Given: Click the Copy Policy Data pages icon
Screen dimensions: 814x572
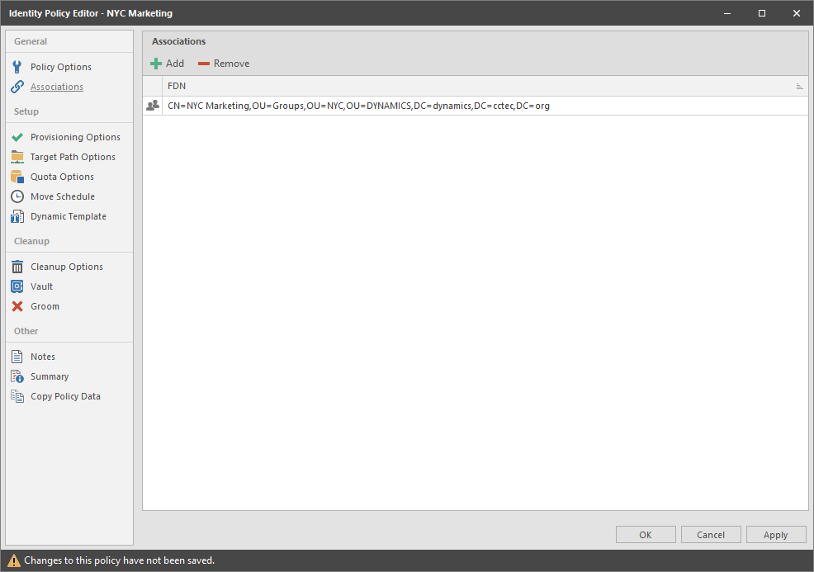Looking at the screenshot, I should click(17, 396).
